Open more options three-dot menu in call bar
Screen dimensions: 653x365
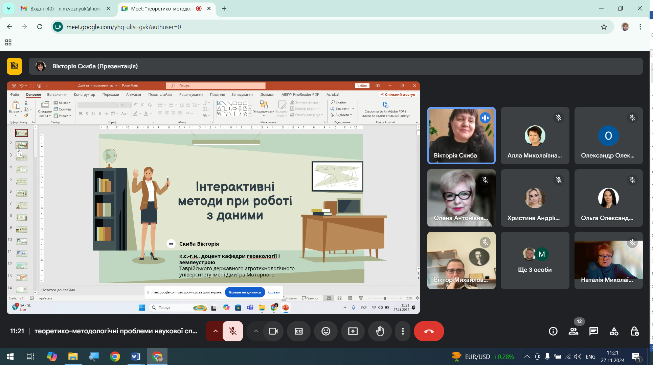(x=403, y=331)
